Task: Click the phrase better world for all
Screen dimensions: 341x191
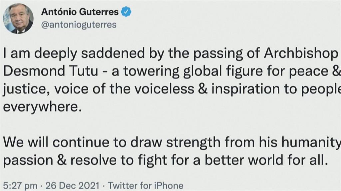Action: [x=266, y=160]
